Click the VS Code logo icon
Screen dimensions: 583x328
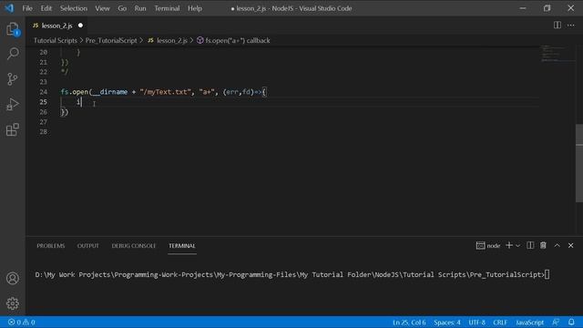click(x=9, y=8)
